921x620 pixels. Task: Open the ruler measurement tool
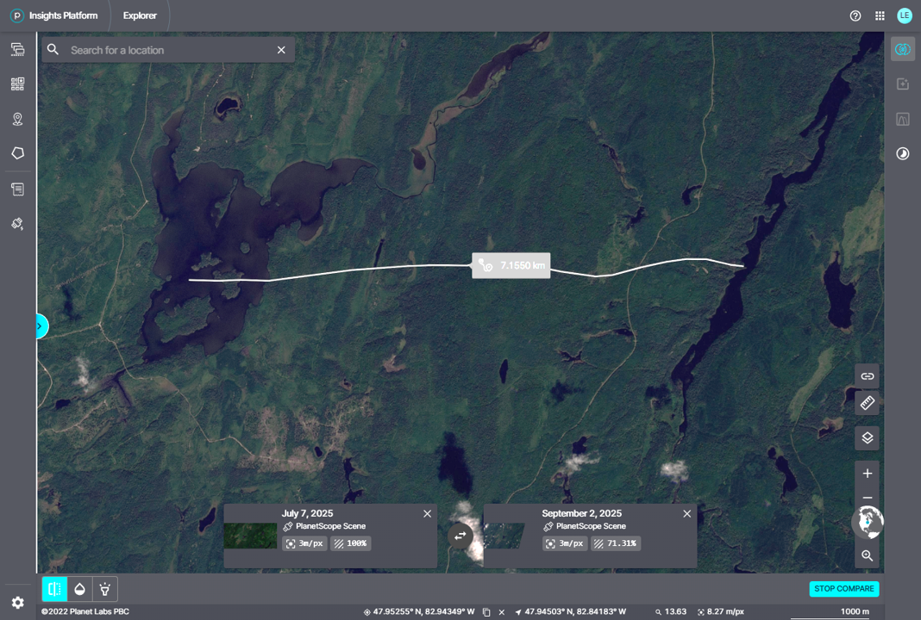(x=868, y=403)
